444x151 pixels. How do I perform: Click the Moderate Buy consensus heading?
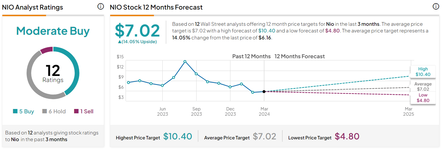point(53,31)
